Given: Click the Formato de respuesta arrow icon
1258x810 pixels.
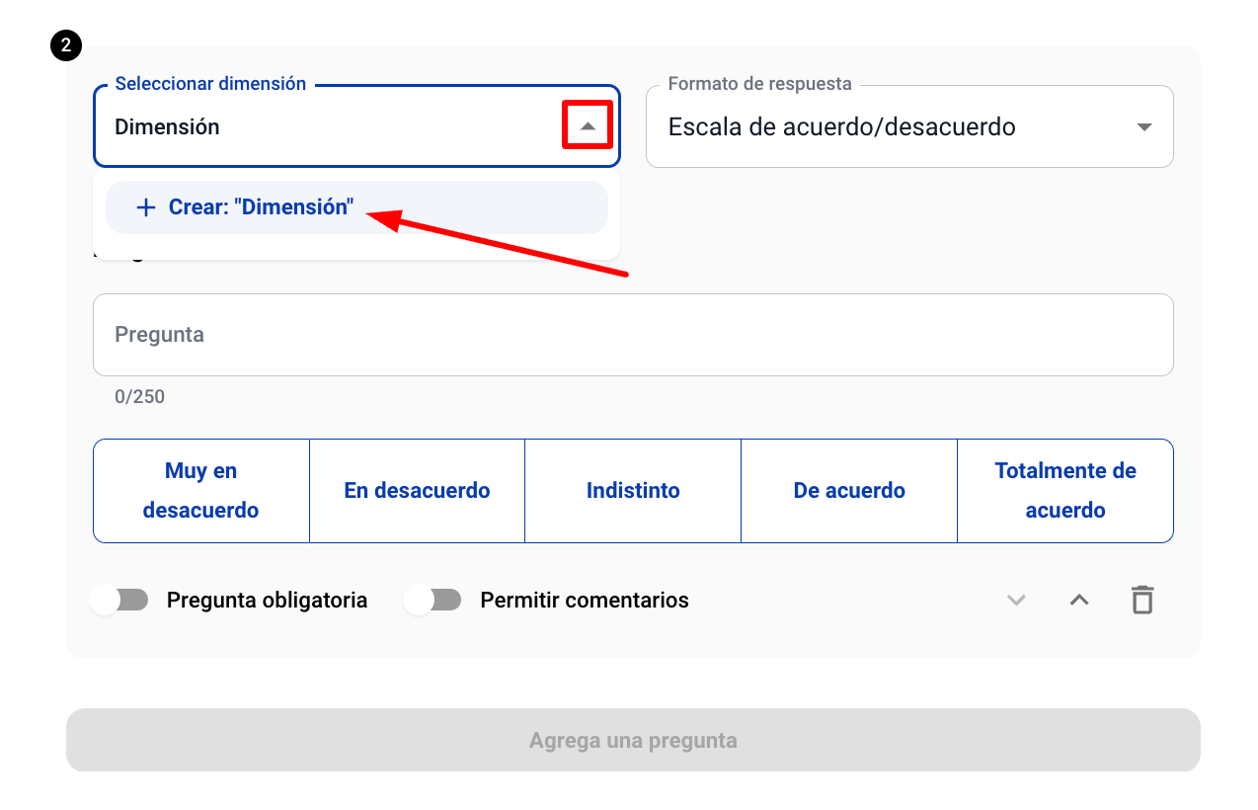Looking at the screenshot, I should (x=1144, y=127).
